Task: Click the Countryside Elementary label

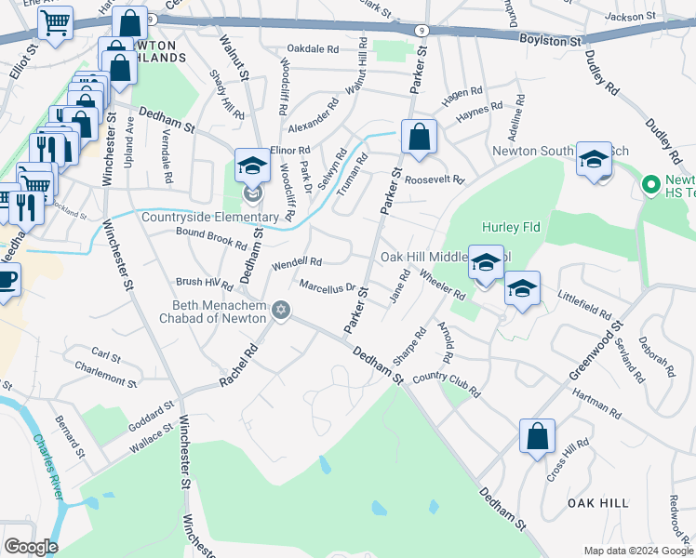Action: [210, 217]
